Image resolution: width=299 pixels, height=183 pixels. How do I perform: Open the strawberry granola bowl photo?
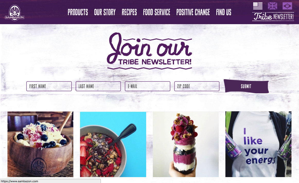pos(113,144)
